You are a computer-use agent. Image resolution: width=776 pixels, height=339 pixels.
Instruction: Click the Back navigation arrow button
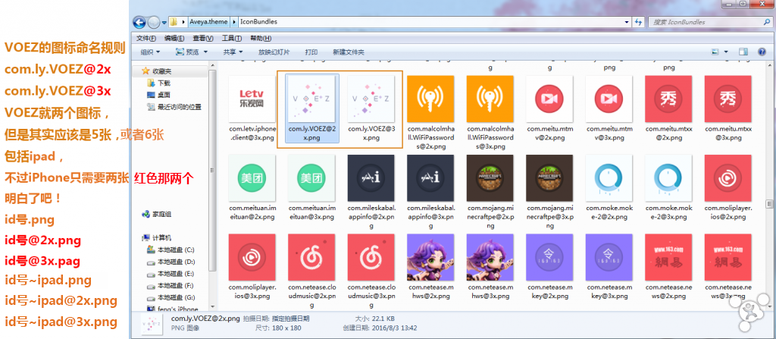coord(139,22)
